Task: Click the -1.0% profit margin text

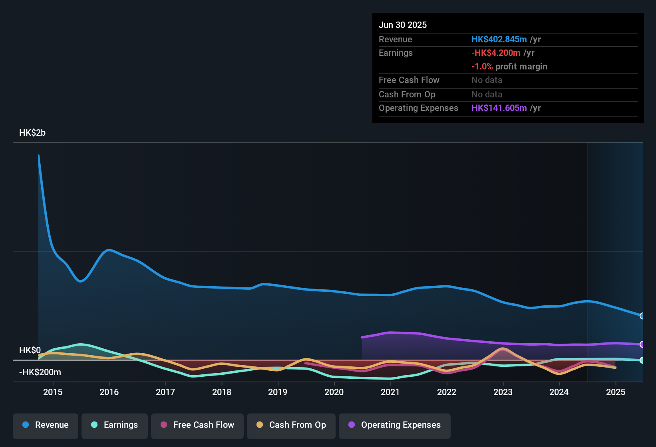Action: pos(509,67)
